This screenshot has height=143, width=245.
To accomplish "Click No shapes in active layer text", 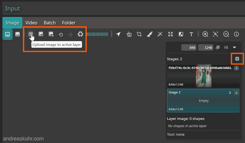I will pyautogui.click(x=187, y=126).
